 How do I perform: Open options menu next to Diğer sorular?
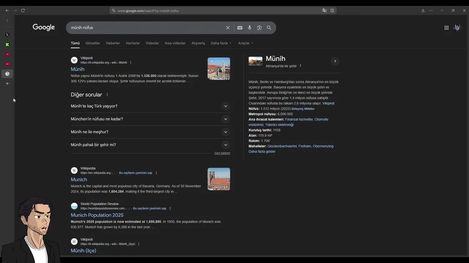107,95
